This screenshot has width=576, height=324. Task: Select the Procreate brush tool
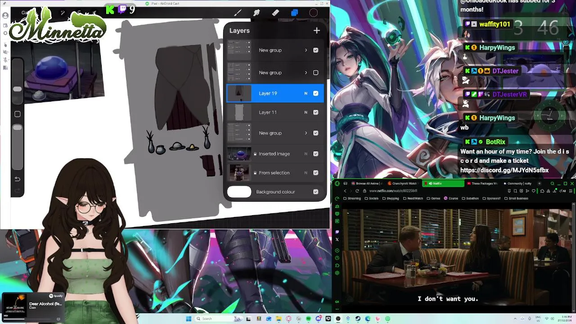pyautogui.click(x=238, y=13)
